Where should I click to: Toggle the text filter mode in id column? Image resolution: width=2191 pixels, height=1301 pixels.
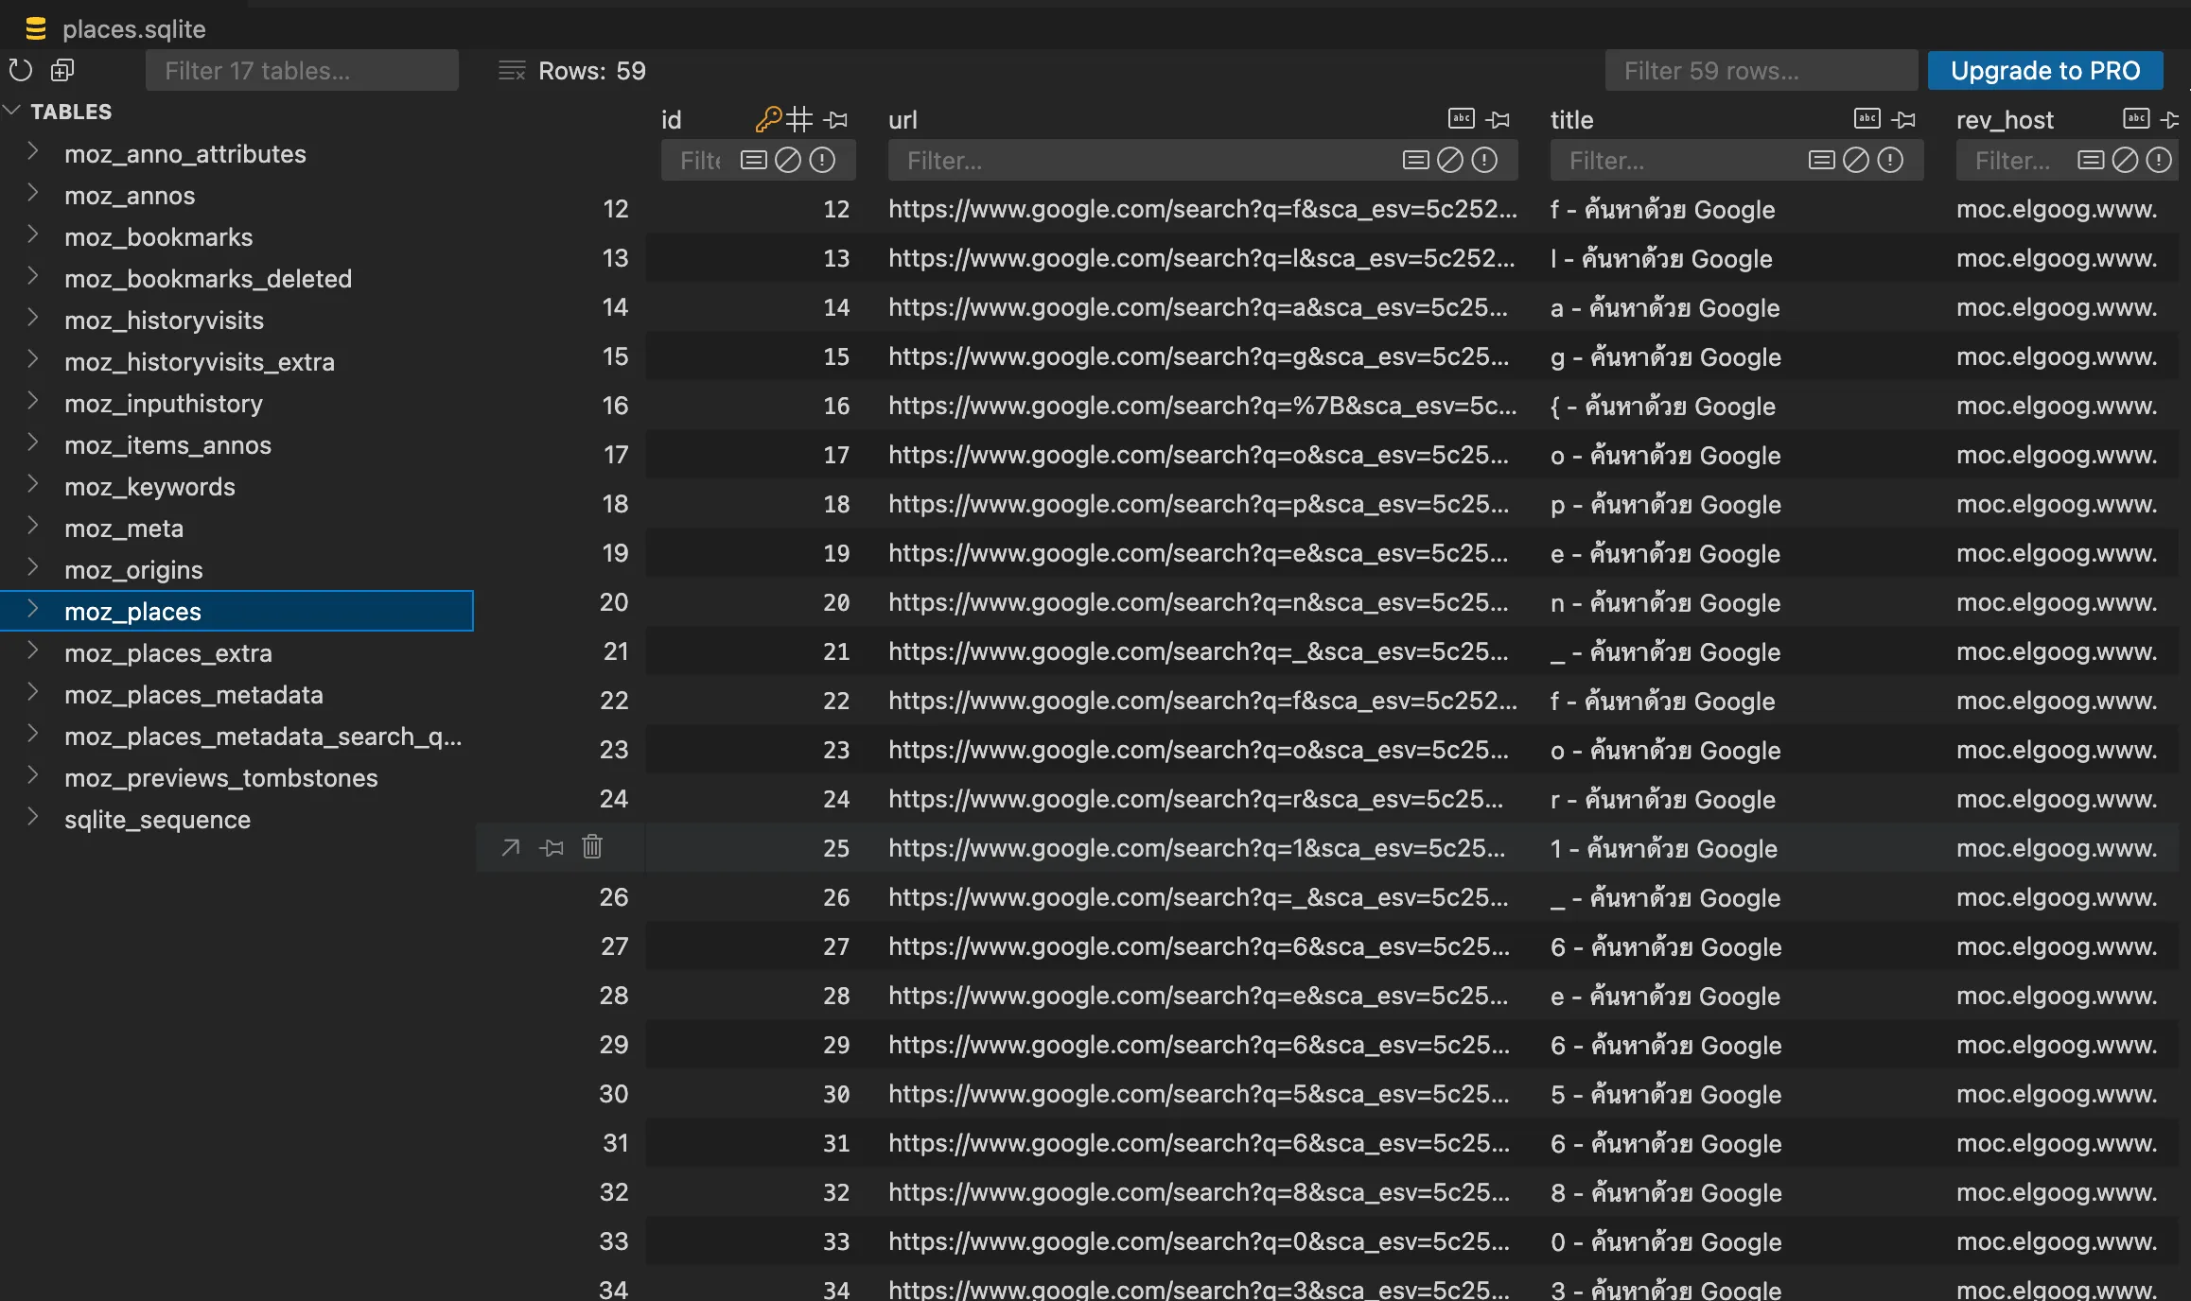753,161
